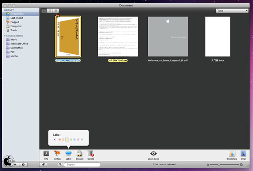253x171 pixels.
Task: Select the blank .docx document thumbnail
Action: tap(218, 37)
